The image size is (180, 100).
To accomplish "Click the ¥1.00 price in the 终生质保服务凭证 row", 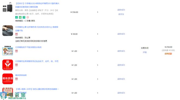I will (x=74, y=65).
